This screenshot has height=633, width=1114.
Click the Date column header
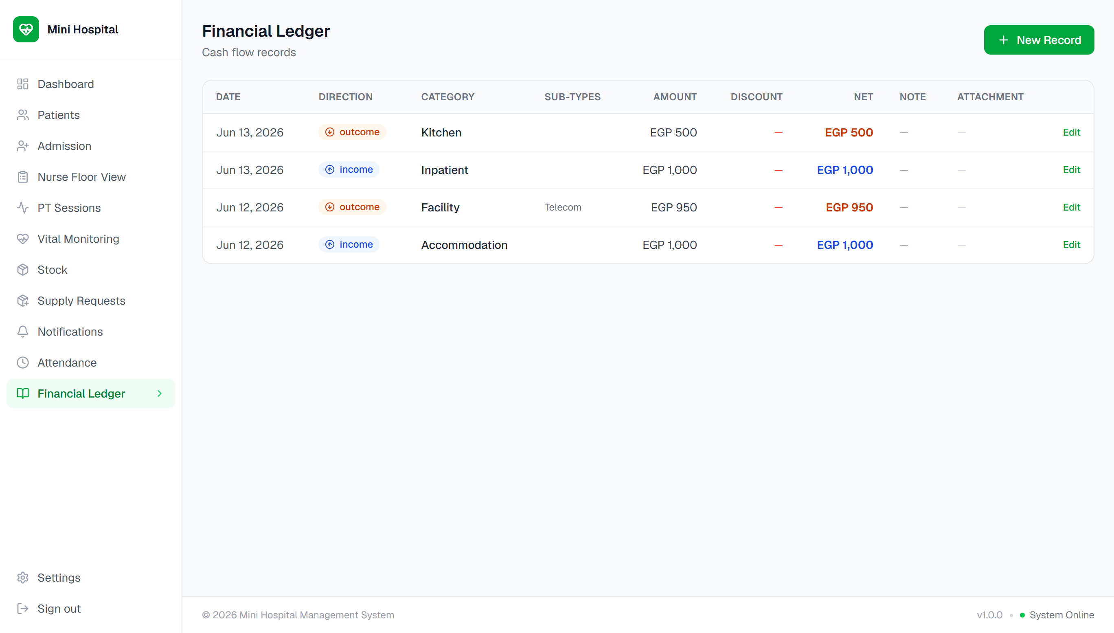(x=228, y=97)
